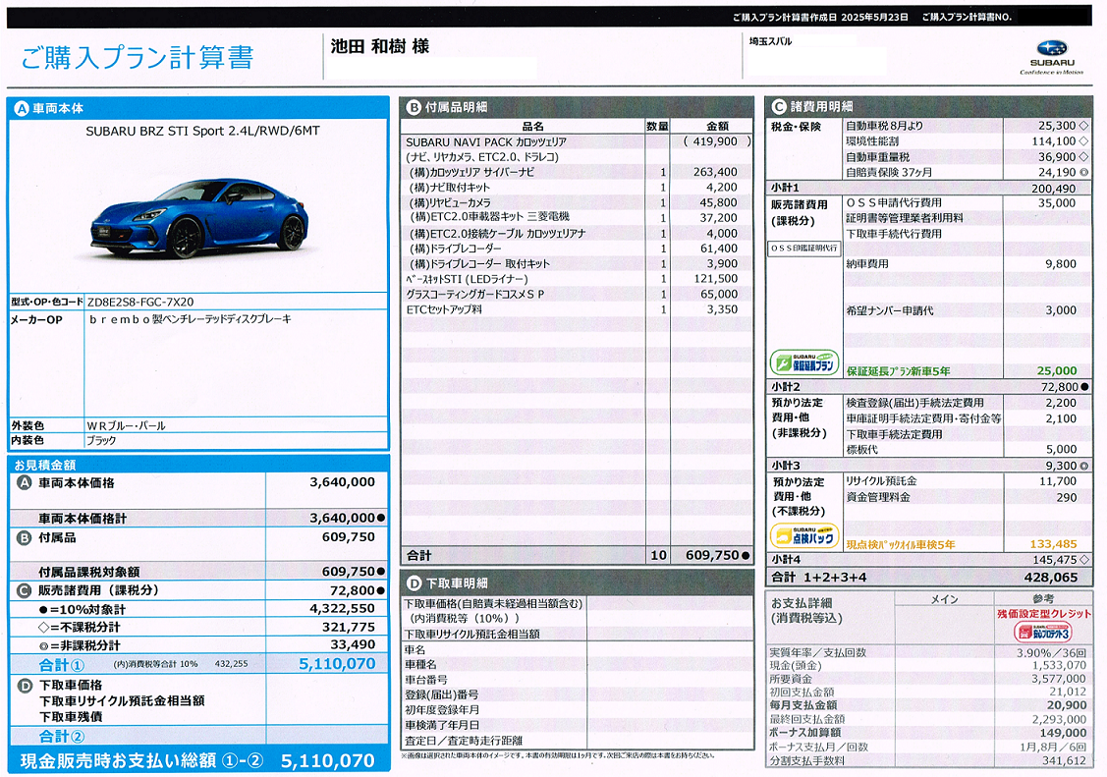Click the ベースキットSTI (LEDライナー) price 121,500
Screen dimensions: 1107x777
(x=715, y=279)
